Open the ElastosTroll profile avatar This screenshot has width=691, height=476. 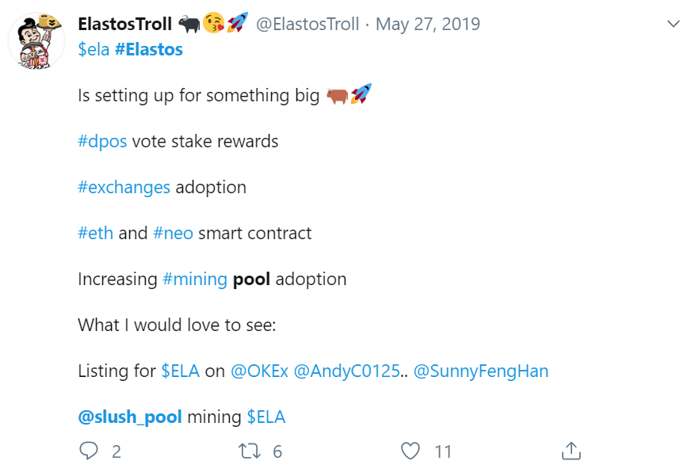36,40
